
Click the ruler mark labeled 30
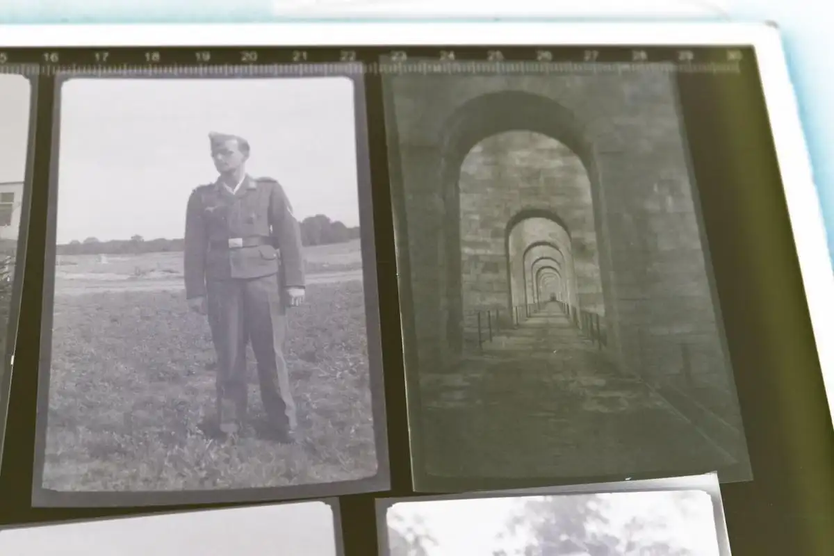tap(735, 56)
